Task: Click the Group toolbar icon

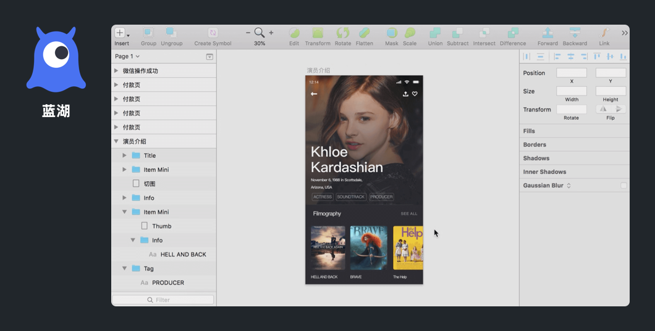Action: [148, 33]
